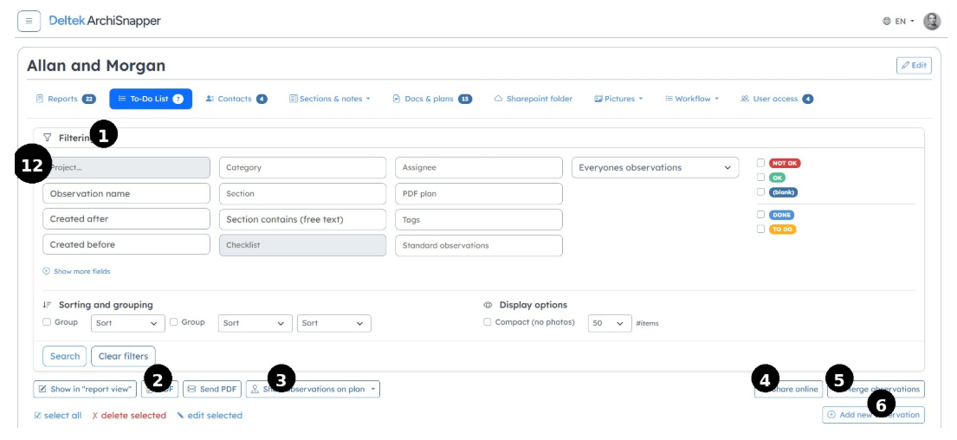The image size is (957, 440).
Task: Click the Assignee filter field
Action: point(478,168)
